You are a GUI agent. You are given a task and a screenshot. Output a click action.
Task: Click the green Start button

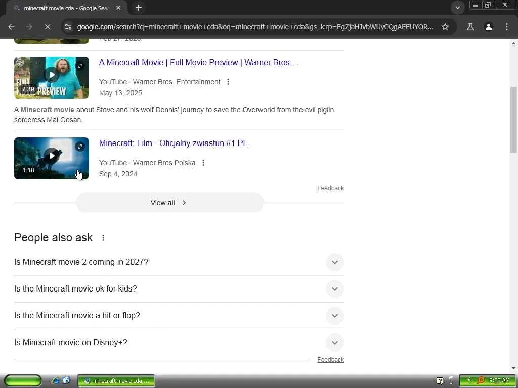tap(23, 381)
